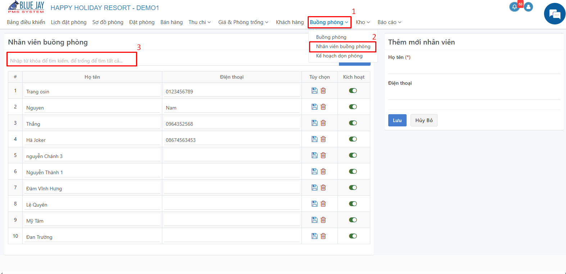Click the name field Hà Joker

click(92, 140)
